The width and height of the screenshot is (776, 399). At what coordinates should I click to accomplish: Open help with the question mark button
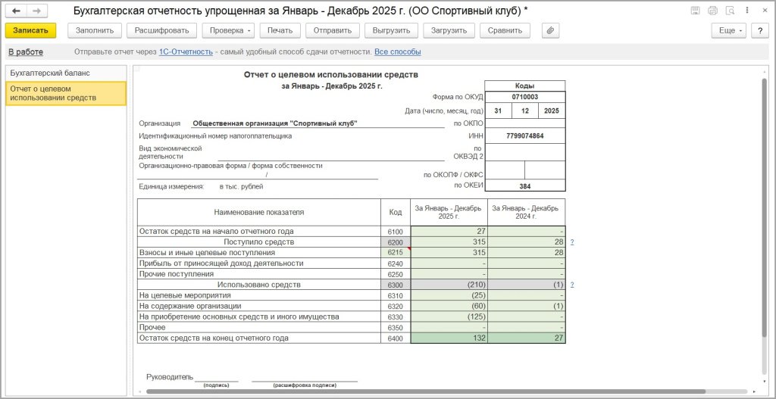click(759, 30)
